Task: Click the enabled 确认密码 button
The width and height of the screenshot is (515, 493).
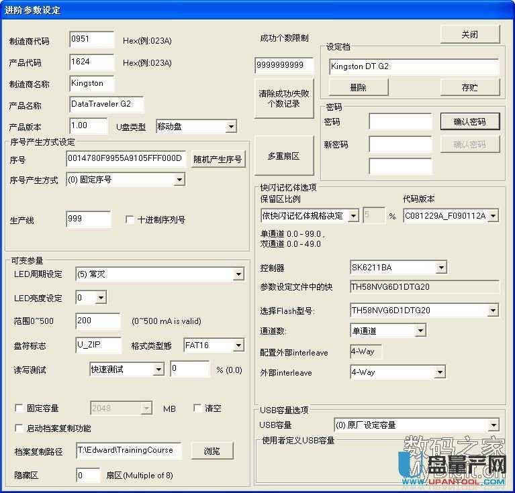Action: point(470,121)
